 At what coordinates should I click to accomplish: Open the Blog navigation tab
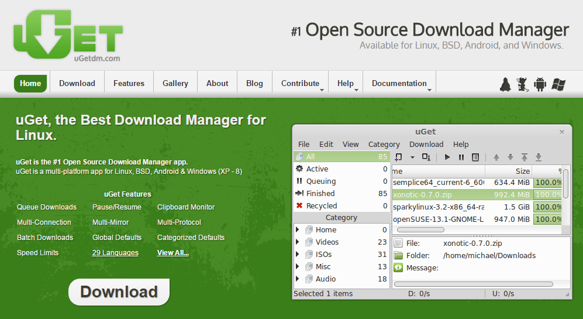(254, 83)
